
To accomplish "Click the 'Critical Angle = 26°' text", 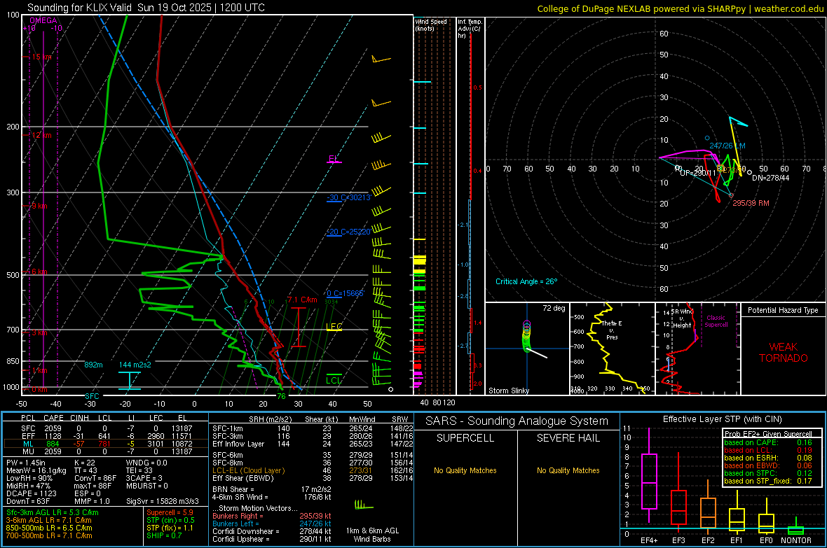I will [526, 282].
